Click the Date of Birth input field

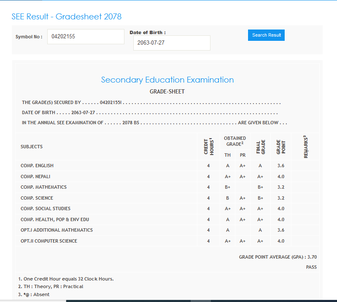coord(172,43)
